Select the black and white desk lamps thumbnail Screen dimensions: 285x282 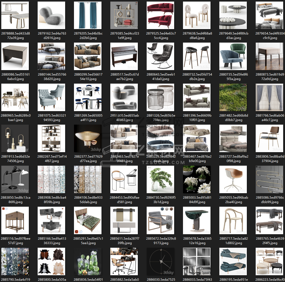[15, 179]
